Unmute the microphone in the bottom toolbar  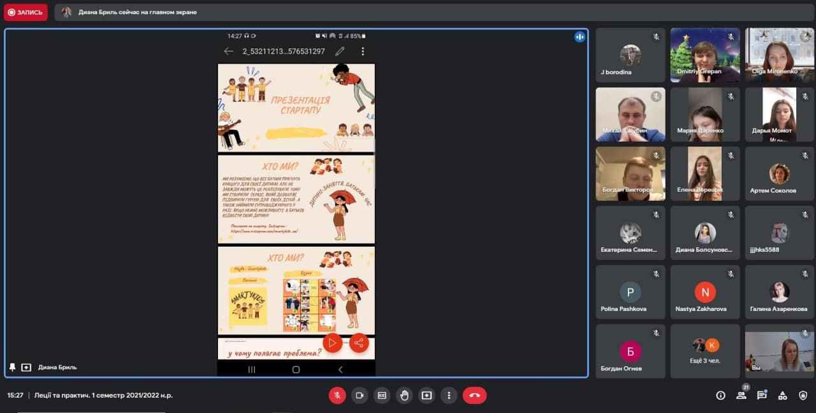pyautogui.click(x=337, y=395)
